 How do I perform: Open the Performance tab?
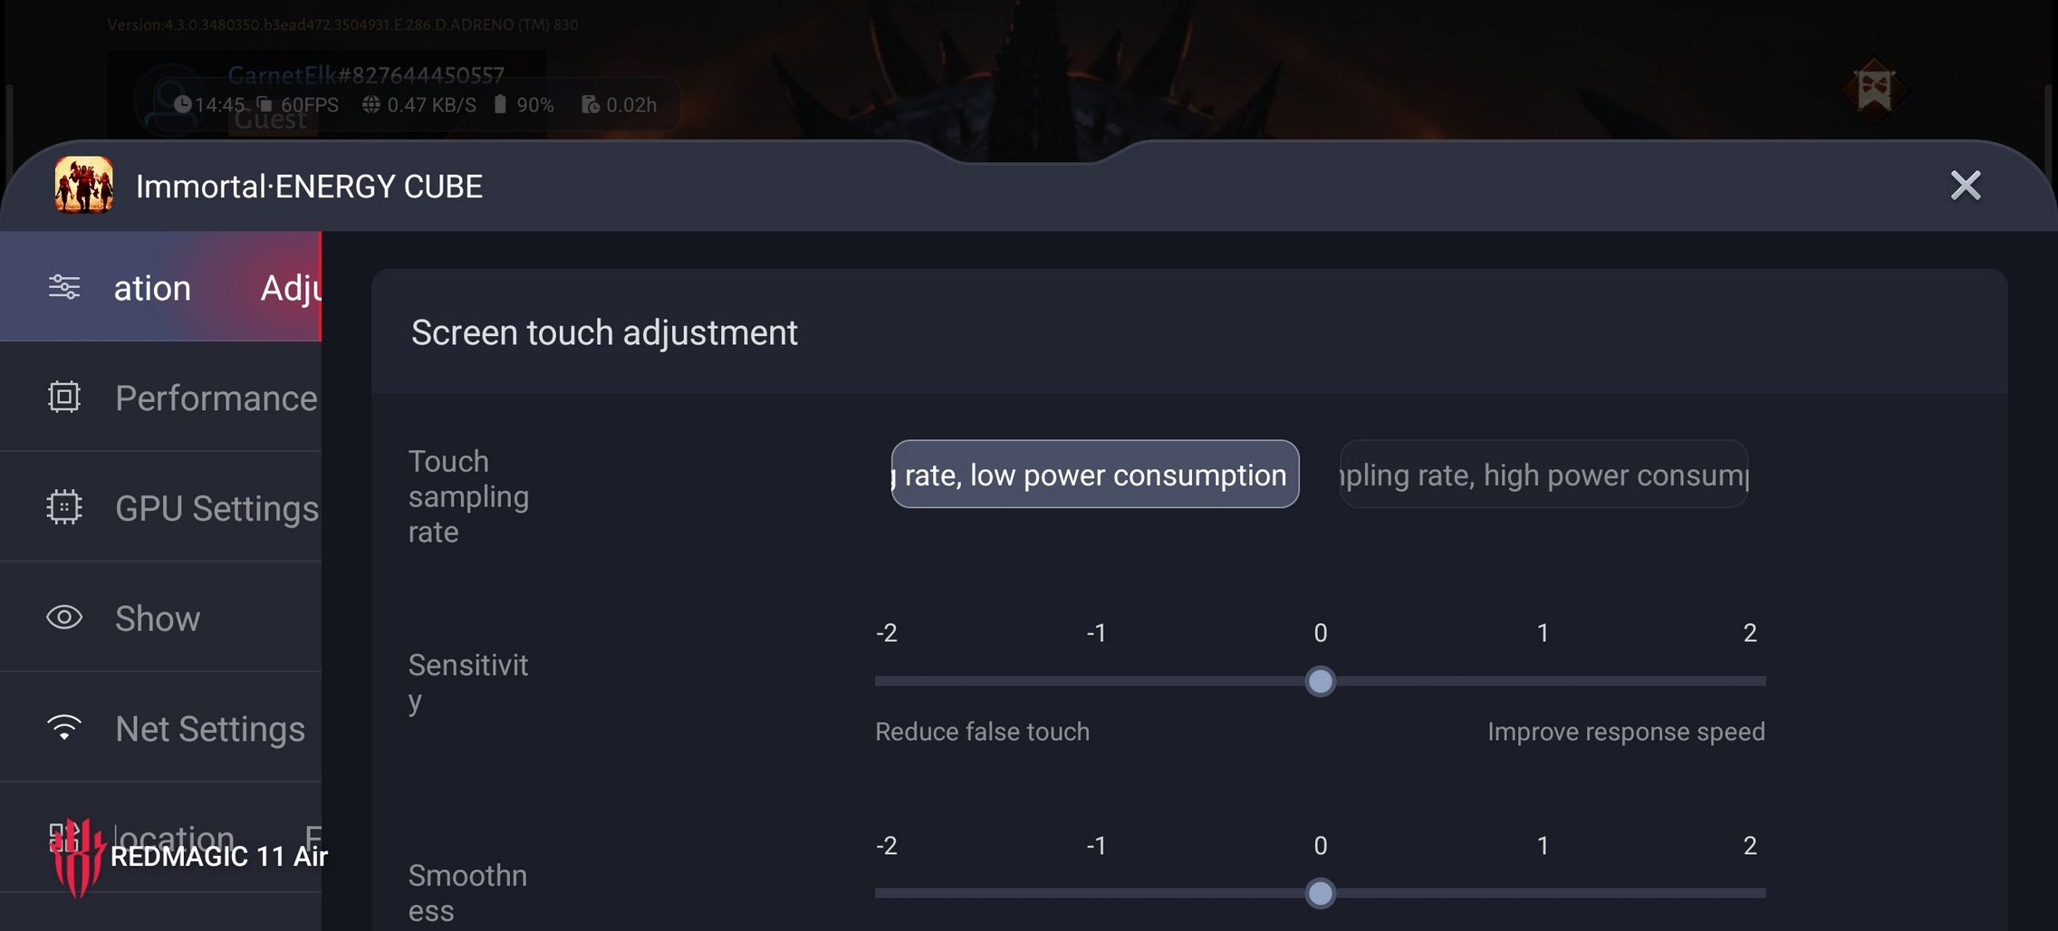(216, 398)
